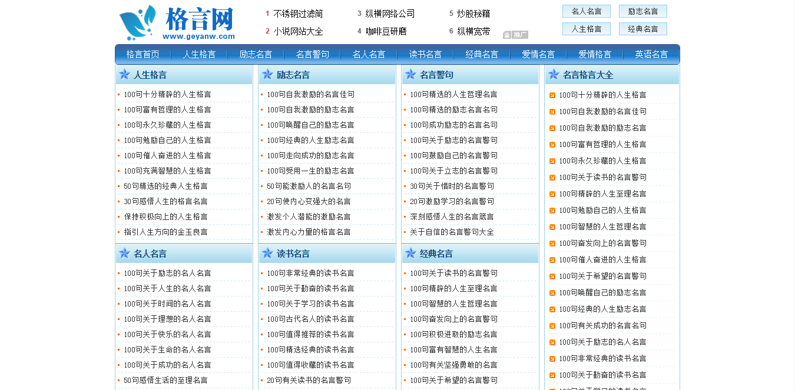Click orange arrow icon before 100句自我激励的名言佳句 in sidebar

click(552, 112)
